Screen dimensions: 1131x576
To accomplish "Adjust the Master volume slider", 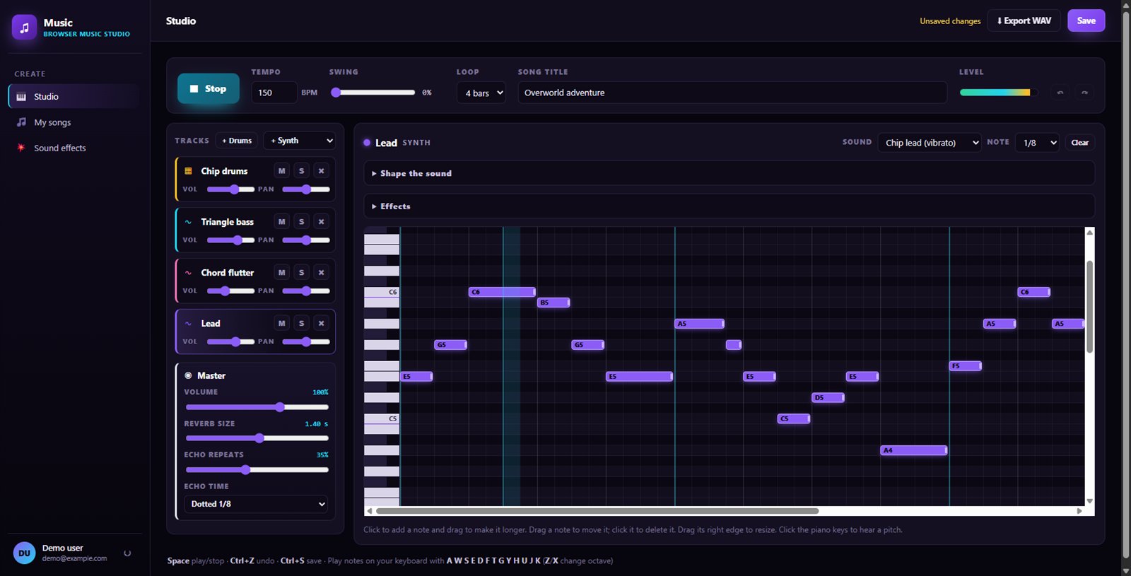I will point(257,407).
